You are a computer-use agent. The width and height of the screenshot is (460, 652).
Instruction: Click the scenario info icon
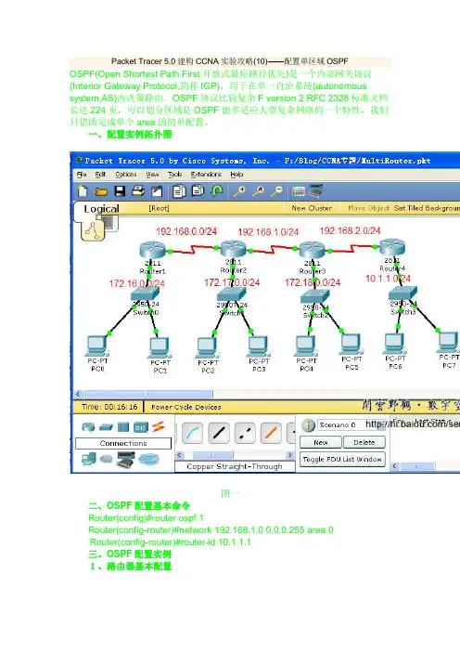click(308, 425)
